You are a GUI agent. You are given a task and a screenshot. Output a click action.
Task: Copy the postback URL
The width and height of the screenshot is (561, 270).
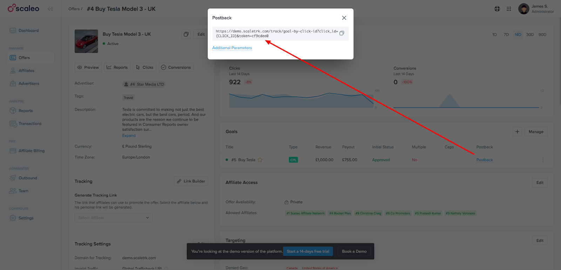pyautogui.click(x=342, y=33)
